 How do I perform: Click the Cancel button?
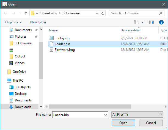pyautogui.click(x=151, y=123)
